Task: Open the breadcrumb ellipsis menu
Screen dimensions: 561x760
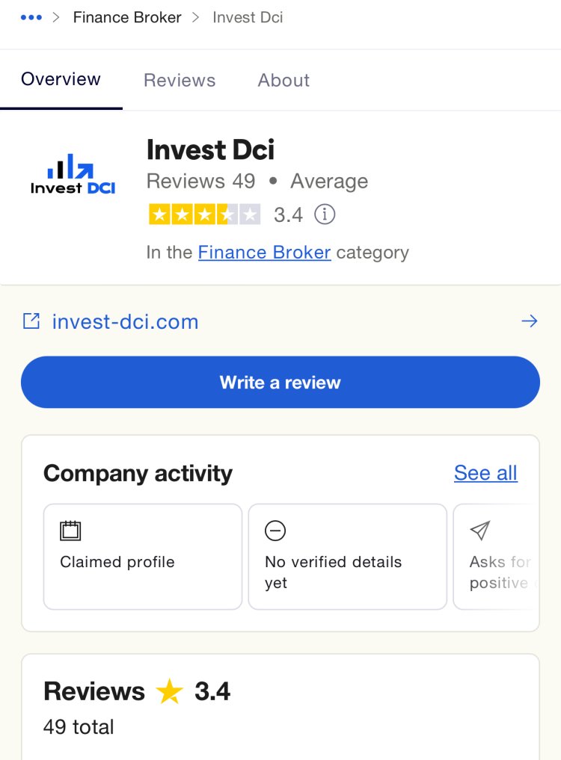Action: point(31,17)
